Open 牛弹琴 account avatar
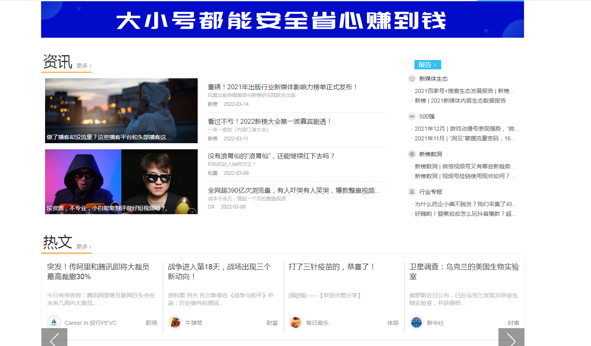 click(175, 322)
